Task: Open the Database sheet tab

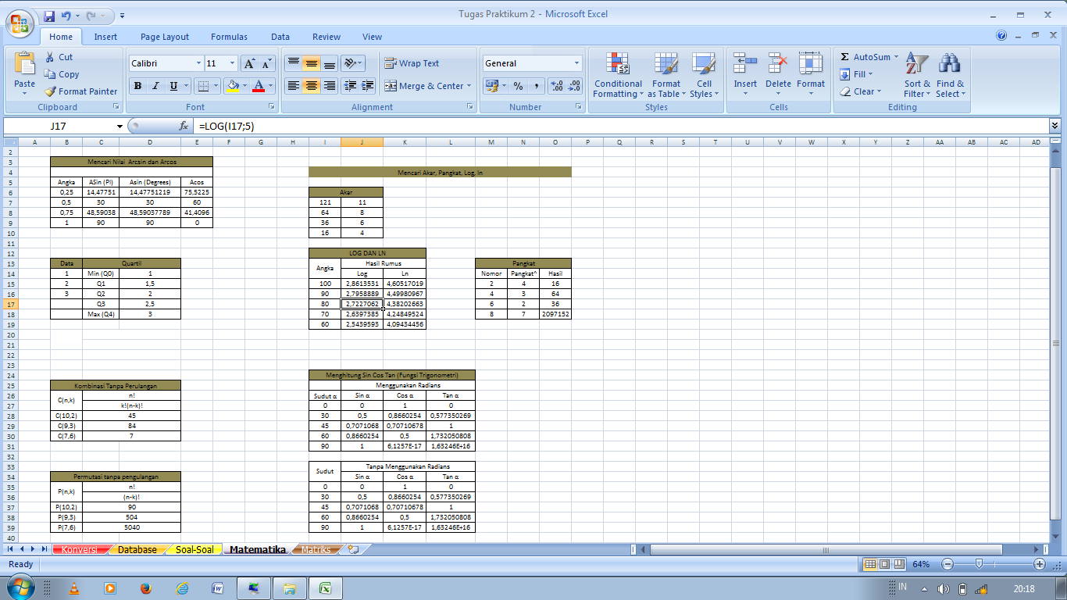Action: coord(137,549)
